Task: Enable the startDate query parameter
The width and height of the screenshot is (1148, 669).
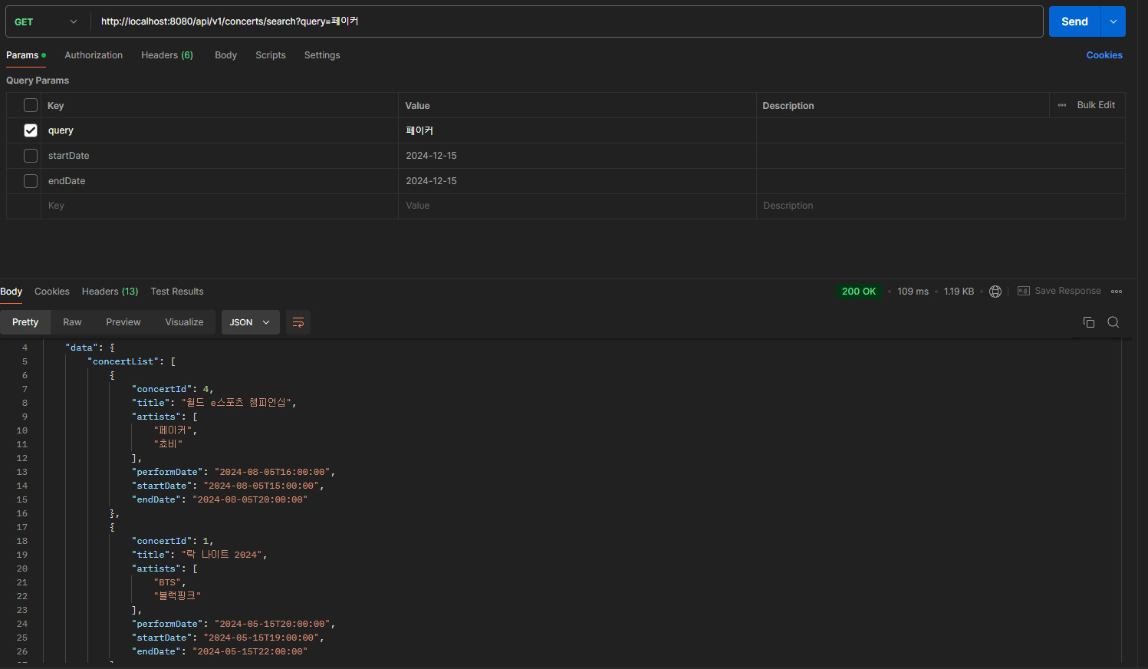Action: [x=30, y=156]
